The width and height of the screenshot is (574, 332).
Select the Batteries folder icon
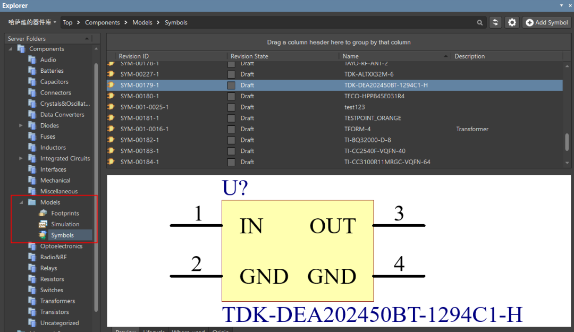click(32, 71)
